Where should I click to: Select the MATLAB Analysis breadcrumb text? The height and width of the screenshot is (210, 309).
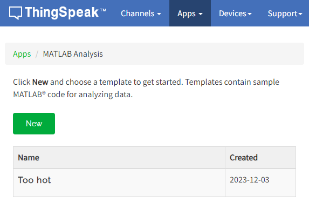[x=73, y=54]
